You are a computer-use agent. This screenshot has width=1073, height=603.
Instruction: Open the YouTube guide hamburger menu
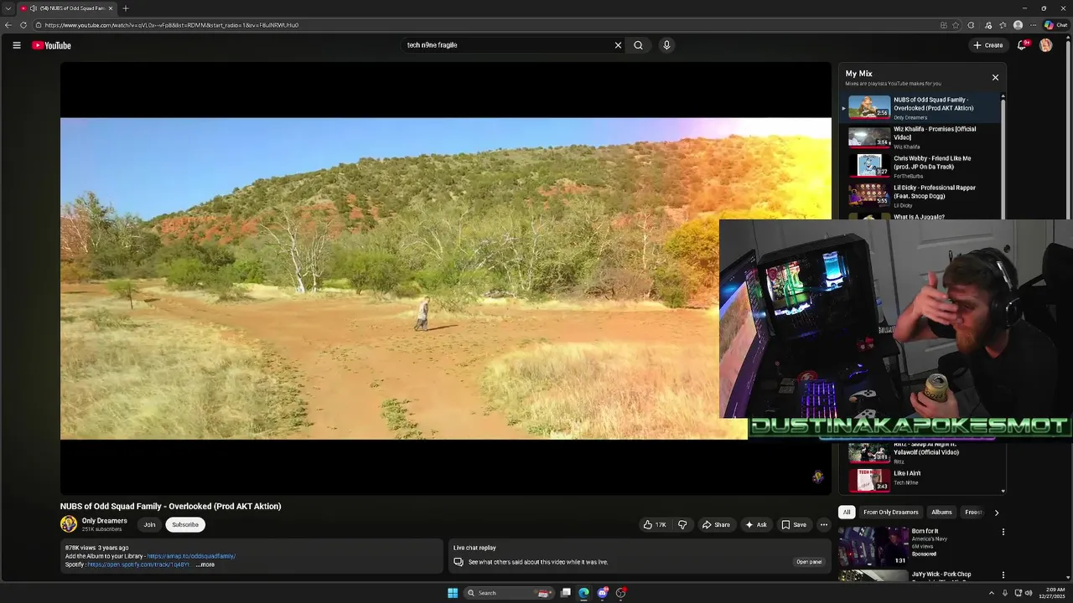tap(17, 45)
